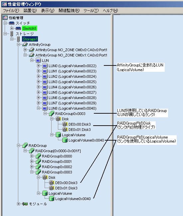This screenshot has height=216, width=183.
Task: Click the LUN5 HL icon
Action: tap(45, 92)
